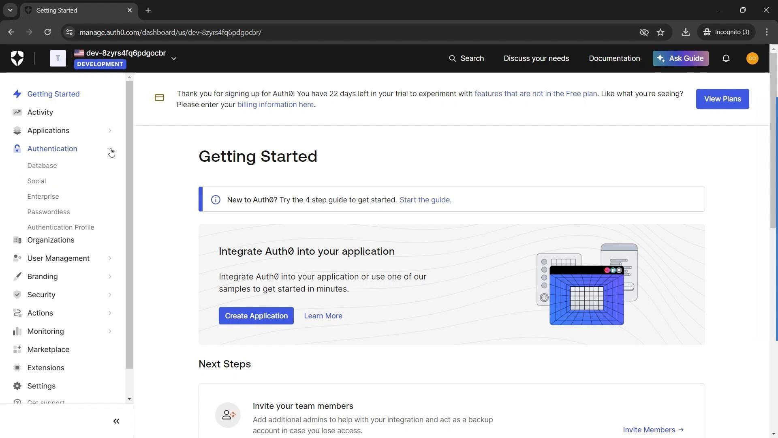This screenshot has height=438, width=778.
Task: Go to Organizations in sidebar
Action: 51,240
